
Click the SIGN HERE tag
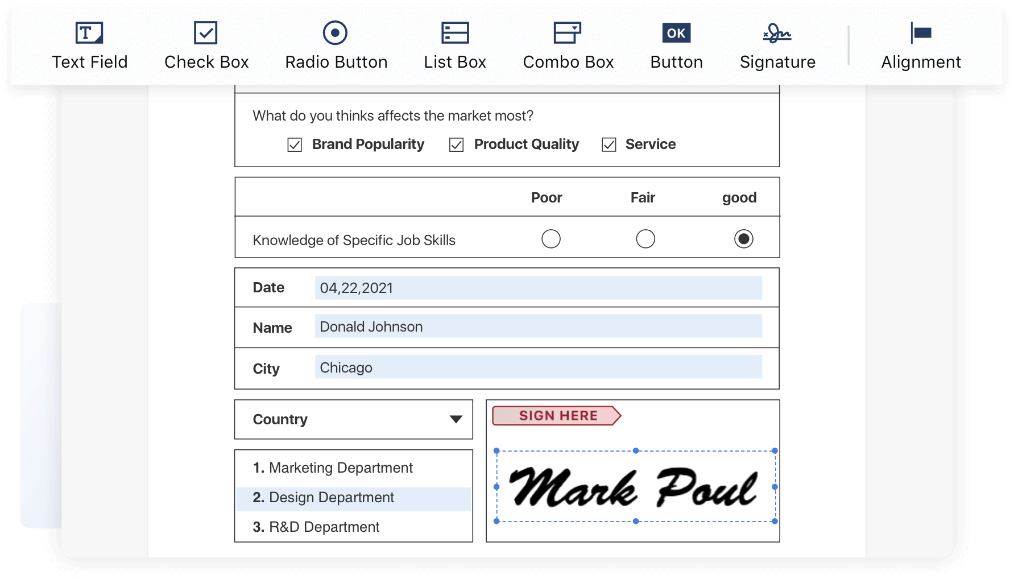pyautogui.click(x=557, y=416)
